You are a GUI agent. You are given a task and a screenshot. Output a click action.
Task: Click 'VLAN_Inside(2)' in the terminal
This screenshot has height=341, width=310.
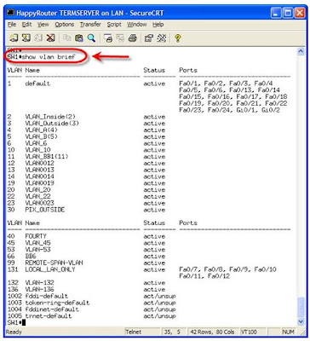click(x=50, y=117)
